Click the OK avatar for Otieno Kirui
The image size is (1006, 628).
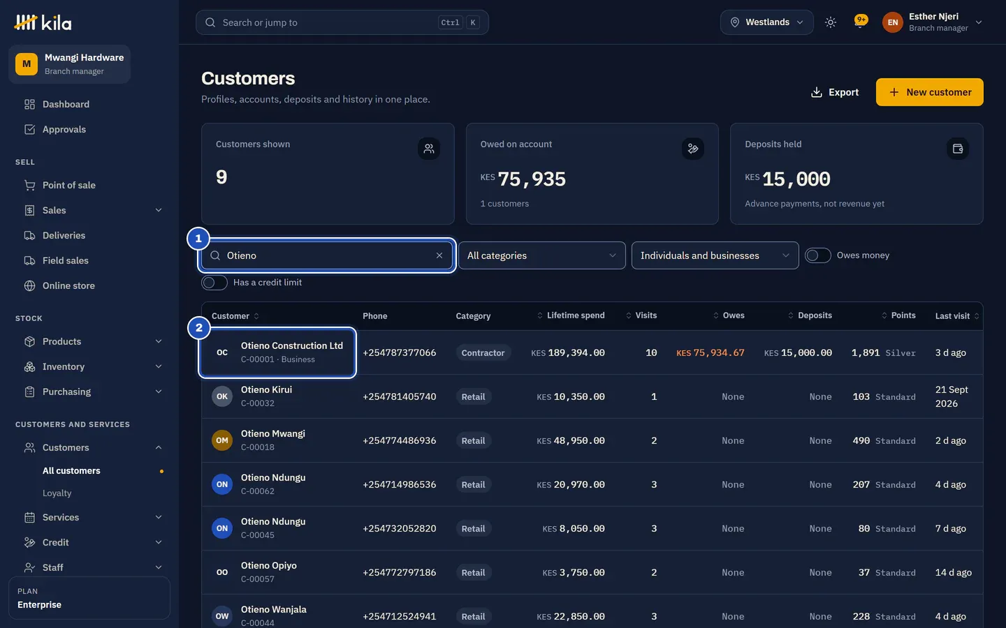(222, 396)
